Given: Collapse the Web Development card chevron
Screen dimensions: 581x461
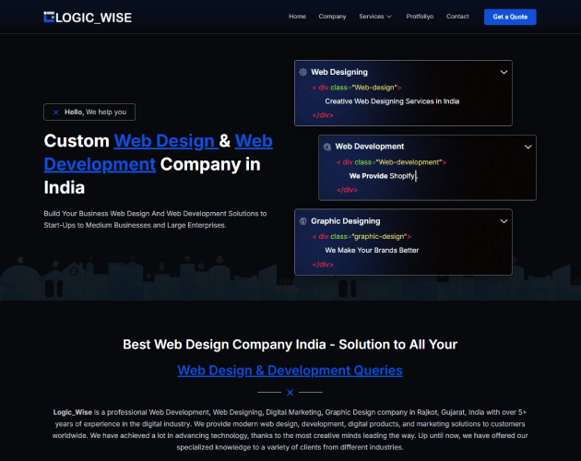Looking at the screenshot, I should tap(528, 147).
